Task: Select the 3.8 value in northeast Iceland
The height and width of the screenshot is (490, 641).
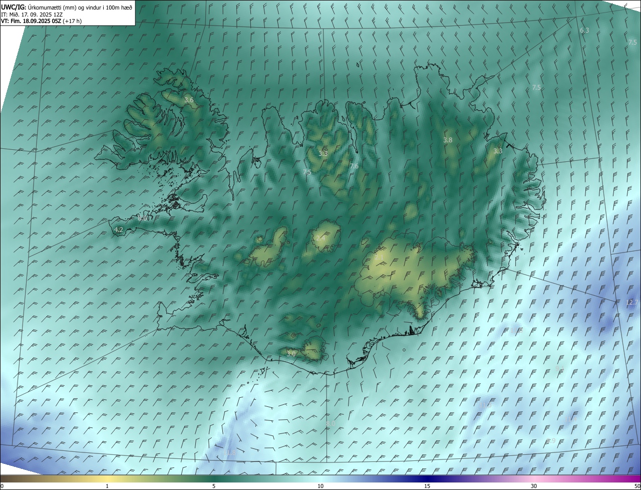Action: click(x=448, y=140)
